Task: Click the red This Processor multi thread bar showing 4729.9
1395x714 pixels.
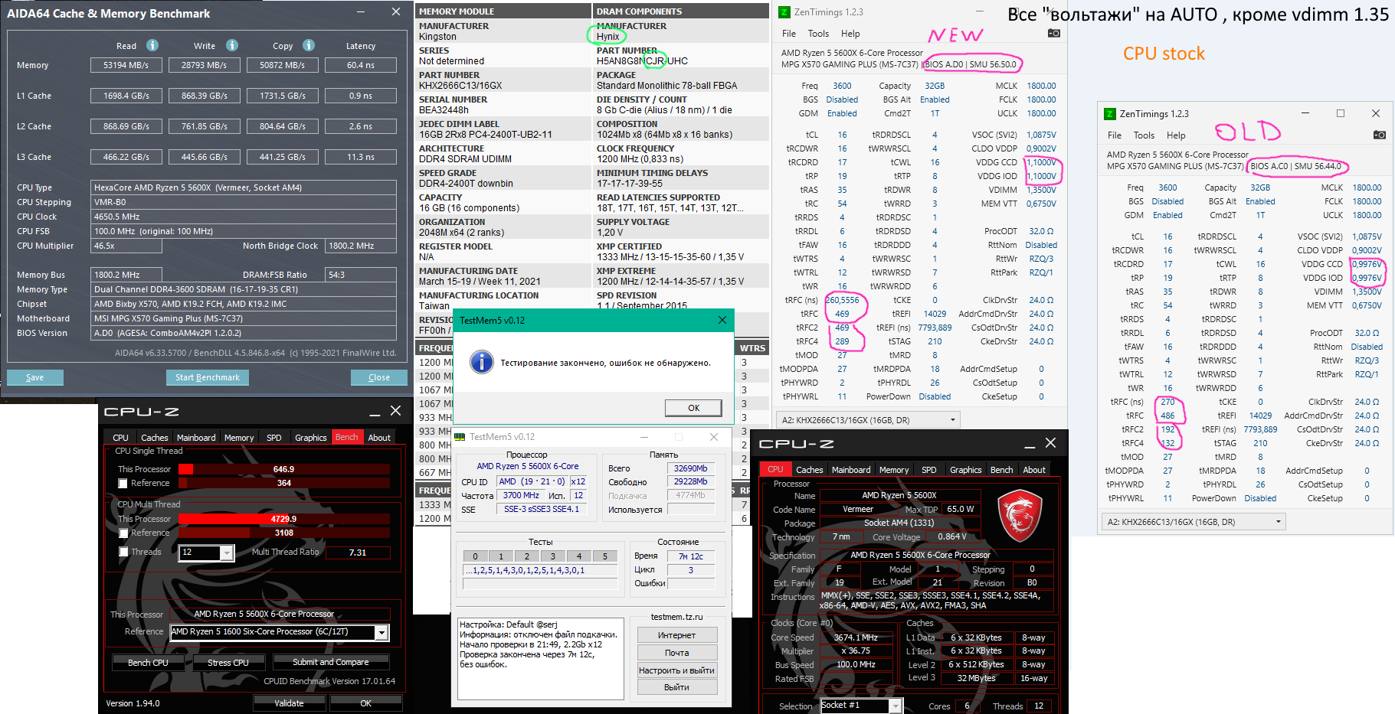Action: 284,519
